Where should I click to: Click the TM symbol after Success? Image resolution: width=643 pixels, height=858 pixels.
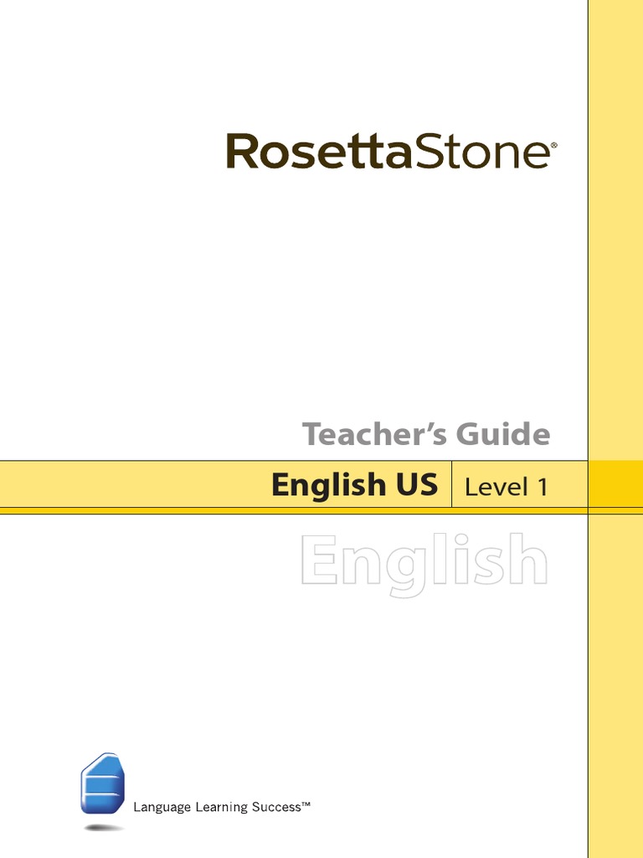click(x=306, y=805)
